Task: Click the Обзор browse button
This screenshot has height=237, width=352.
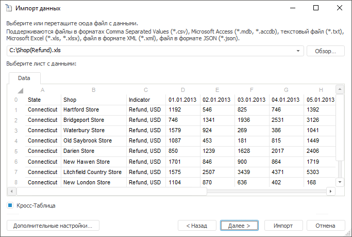Action: coord(326,51)
